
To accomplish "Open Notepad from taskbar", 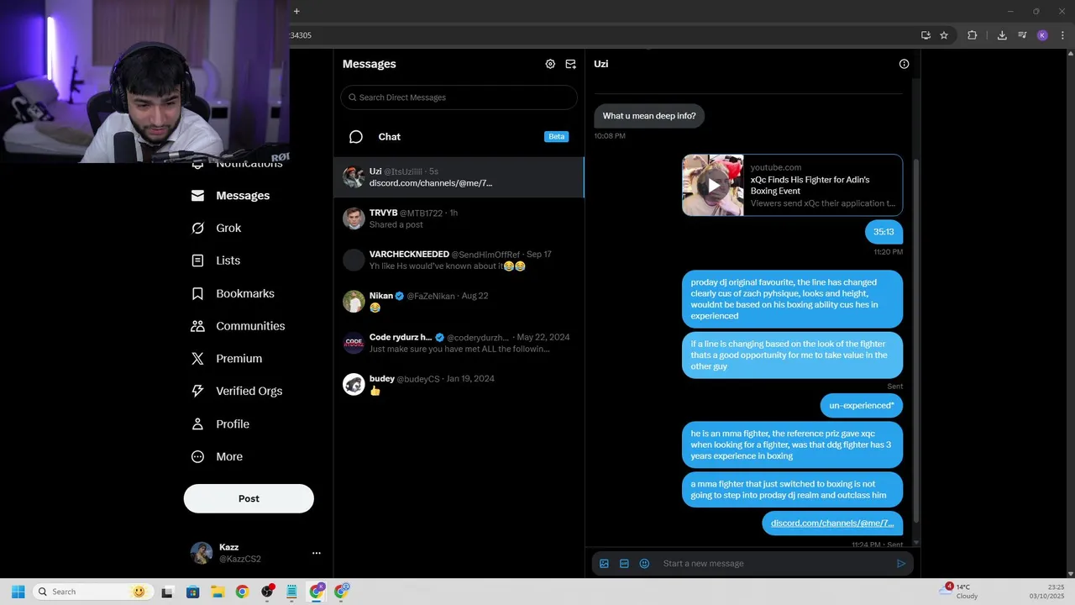I will pyautogui.click(x=291, y=592).
